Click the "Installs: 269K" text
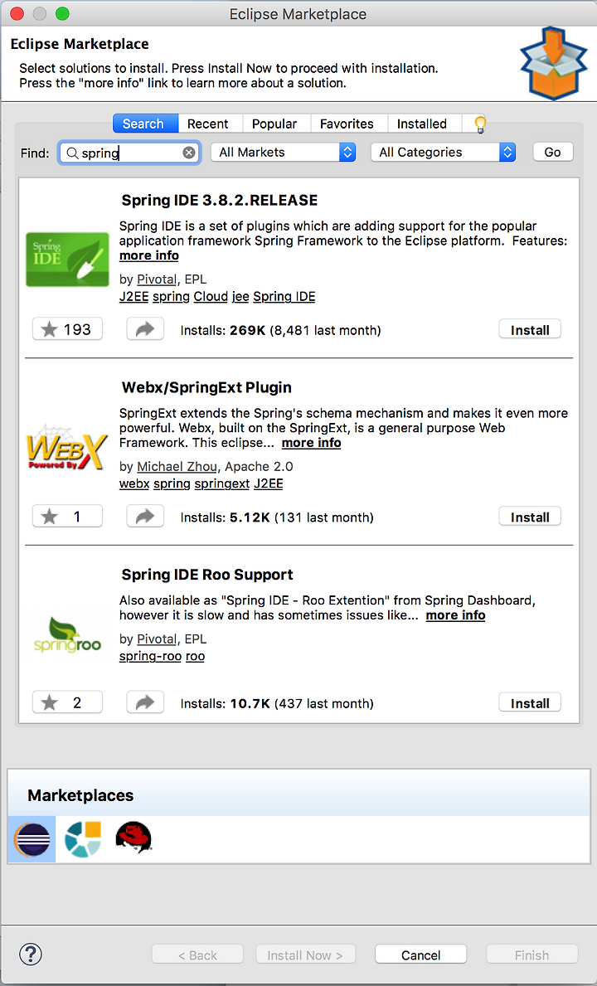The image size is (597, 986). 223,330
